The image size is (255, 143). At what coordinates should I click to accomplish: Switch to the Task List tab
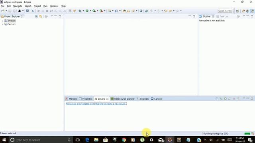[222, 16]
